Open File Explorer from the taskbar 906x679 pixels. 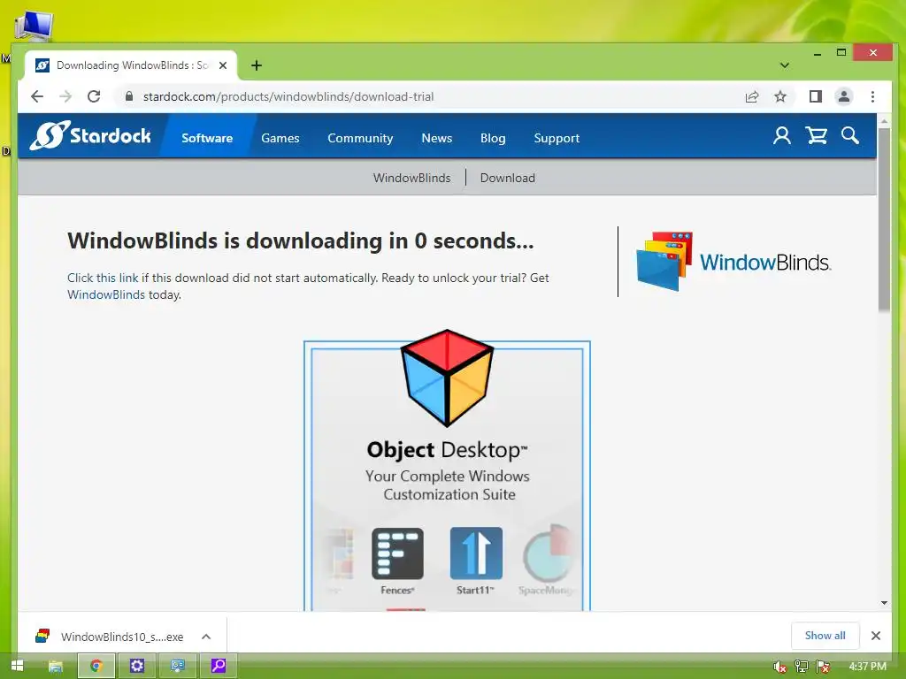(x=56, y=667)
